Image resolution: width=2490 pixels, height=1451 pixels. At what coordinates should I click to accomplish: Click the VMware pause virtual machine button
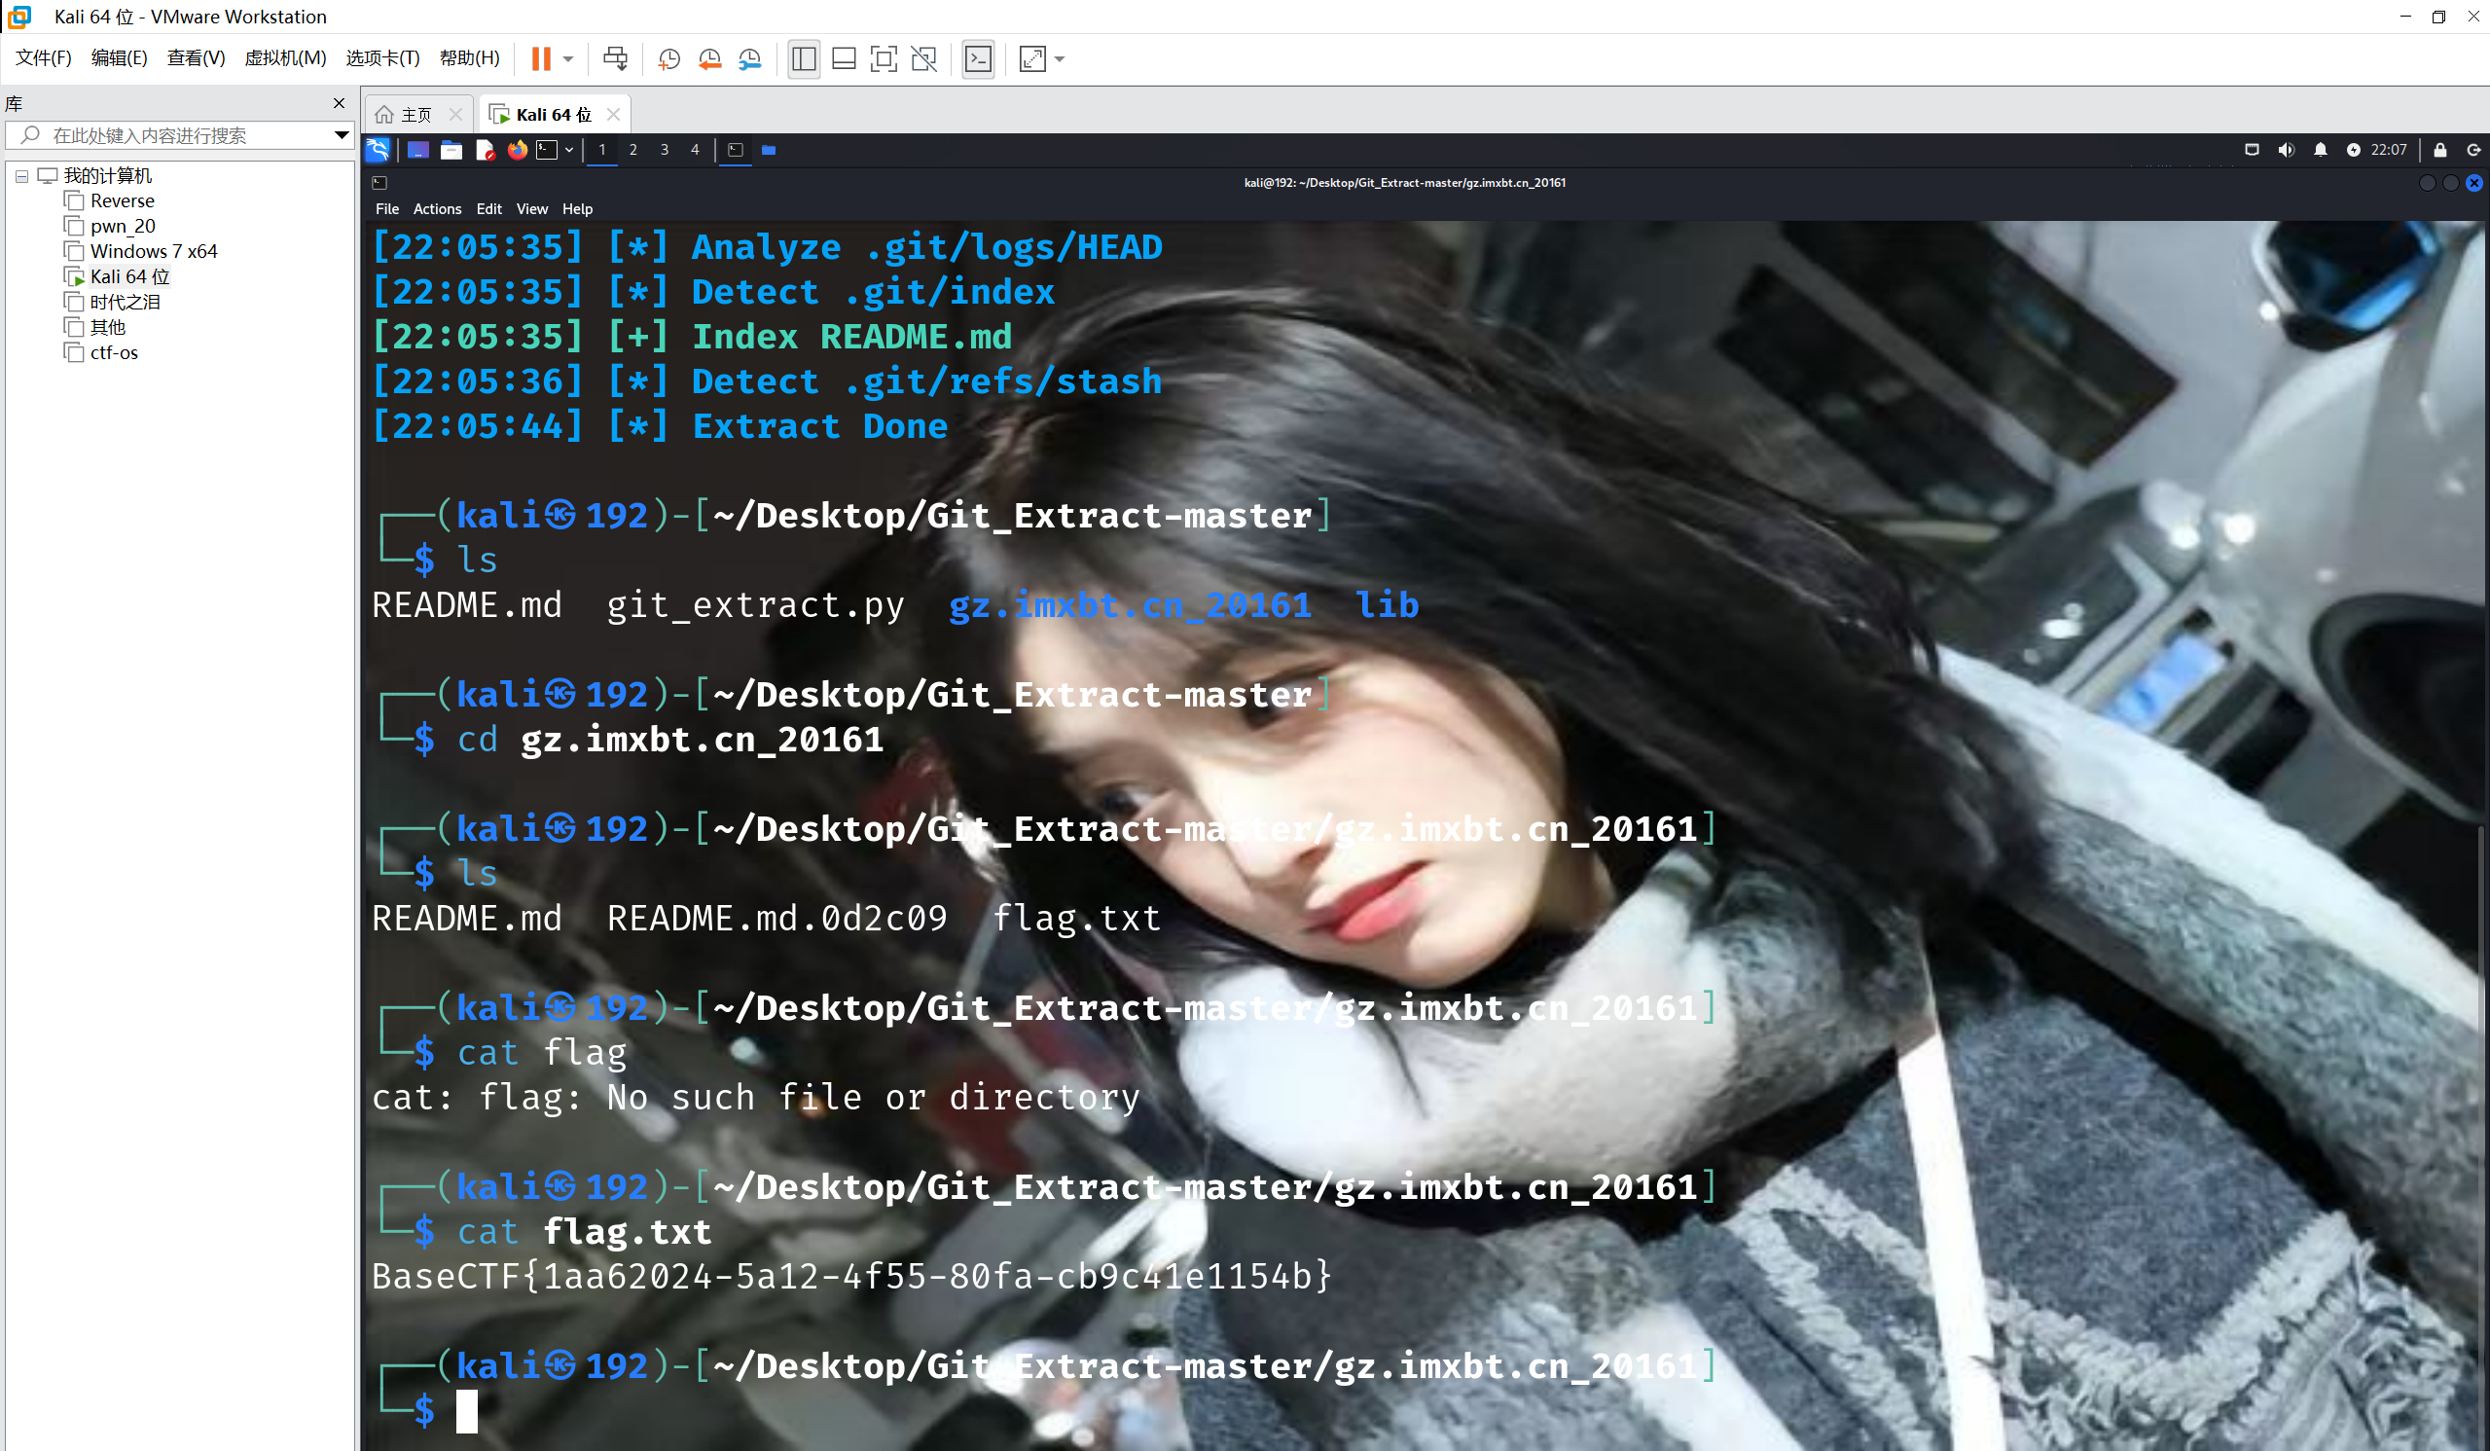coord(540,58)
